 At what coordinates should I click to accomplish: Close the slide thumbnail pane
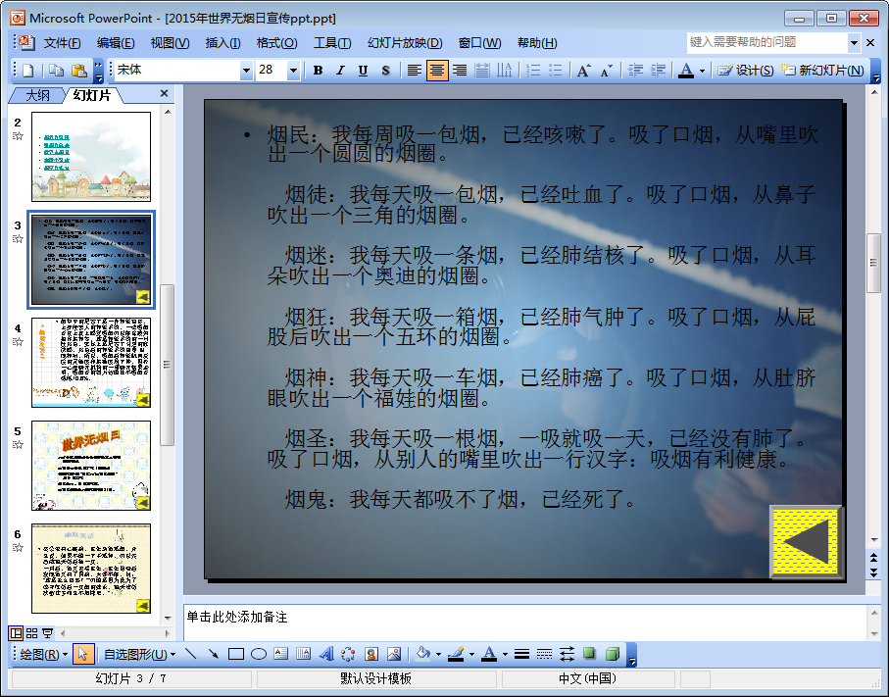tap(165, 93)
